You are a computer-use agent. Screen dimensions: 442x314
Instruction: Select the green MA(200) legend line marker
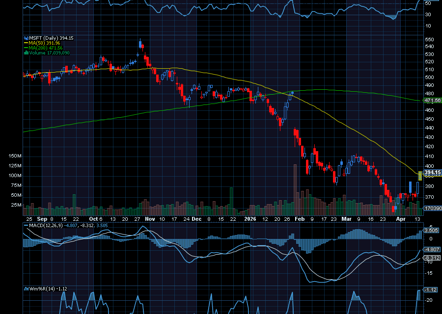coord(26,48)
